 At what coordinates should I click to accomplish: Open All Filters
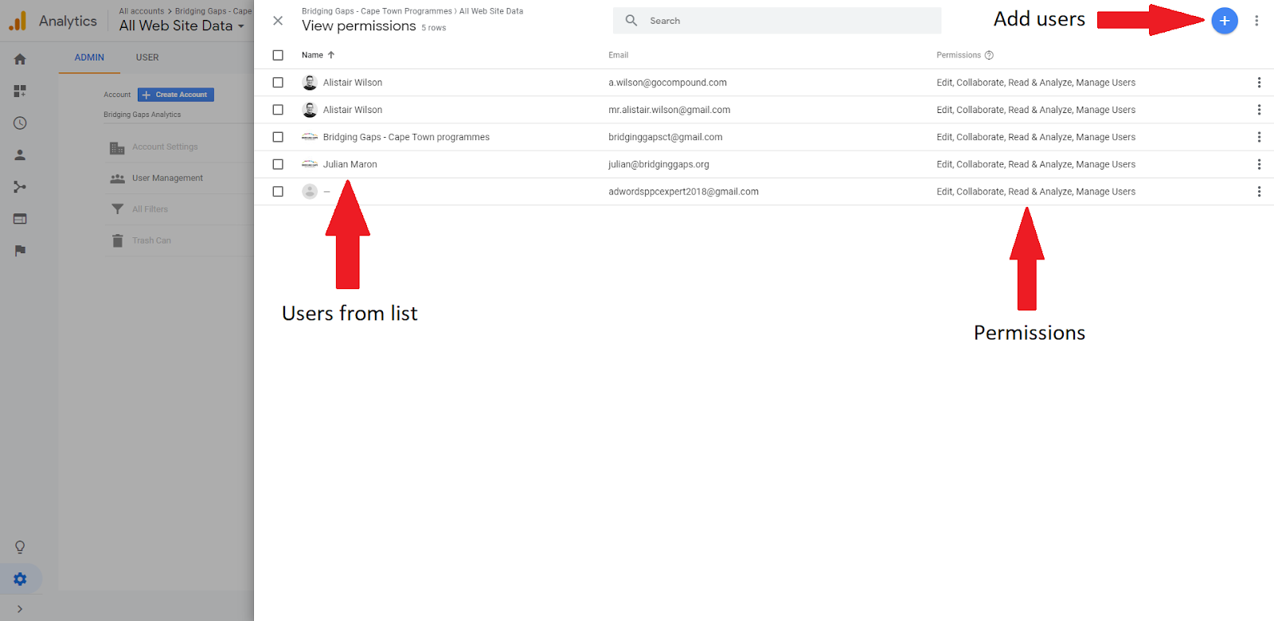pyautogui.click(x=150, y=209)
